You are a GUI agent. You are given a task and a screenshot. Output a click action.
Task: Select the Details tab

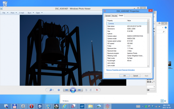coord(121,15)
